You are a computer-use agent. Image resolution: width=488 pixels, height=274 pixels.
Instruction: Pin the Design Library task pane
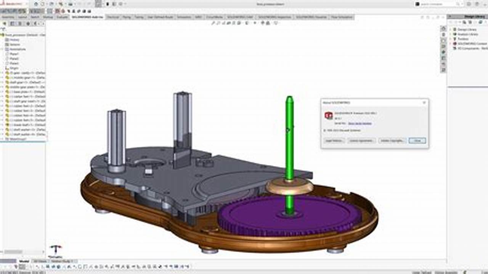tap(450, 16)
